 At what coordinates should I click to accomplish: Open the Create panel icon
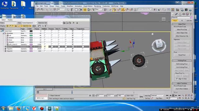pos(173,14)
